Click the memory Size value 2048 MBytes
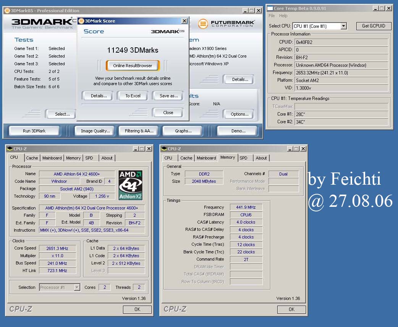The height and width of the screenshot is (327, 398). click(204, 181)
